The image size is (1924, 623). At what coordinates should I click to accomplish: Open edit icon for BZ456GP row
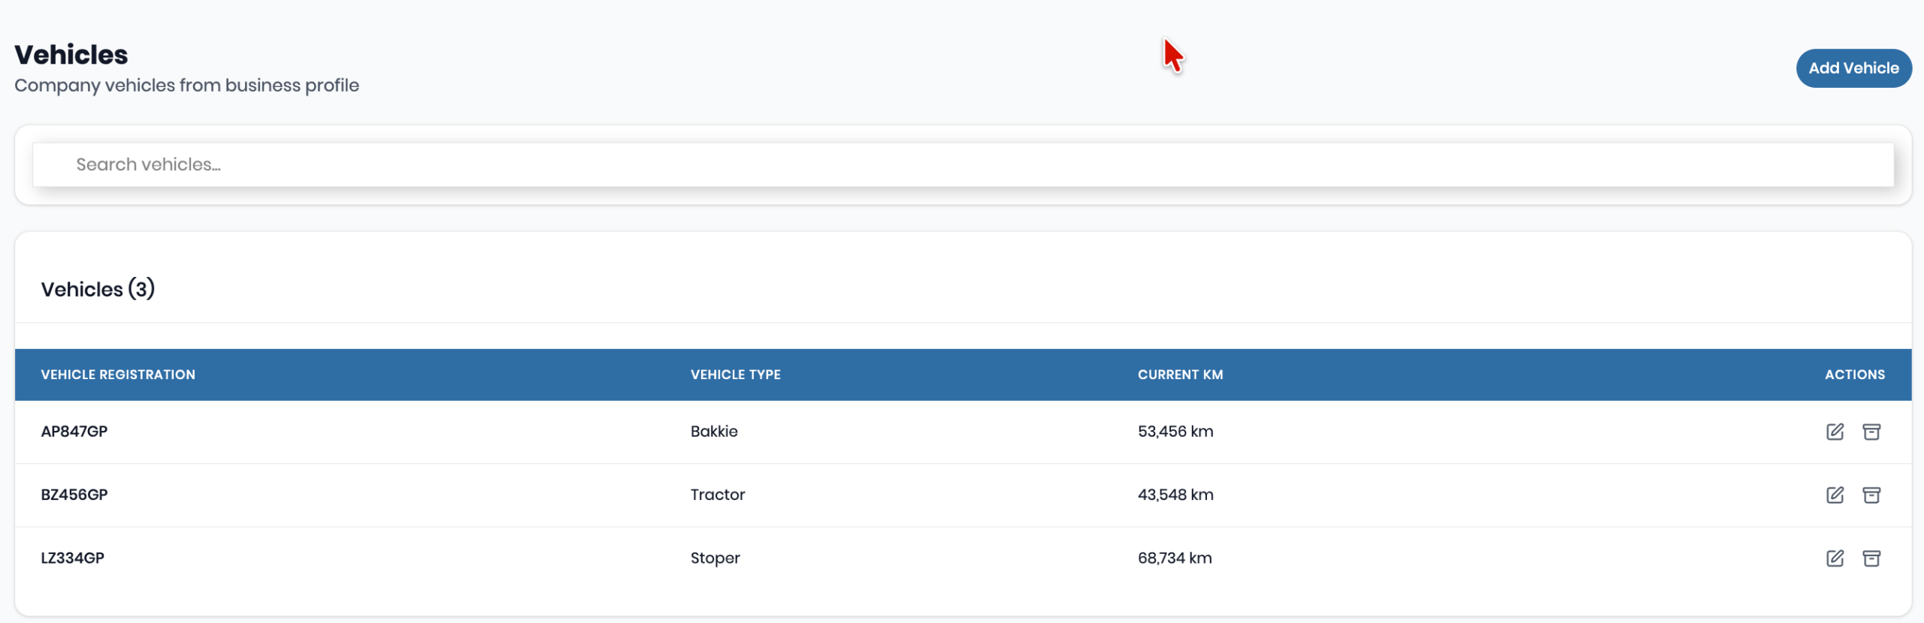tap(1835, 495)
